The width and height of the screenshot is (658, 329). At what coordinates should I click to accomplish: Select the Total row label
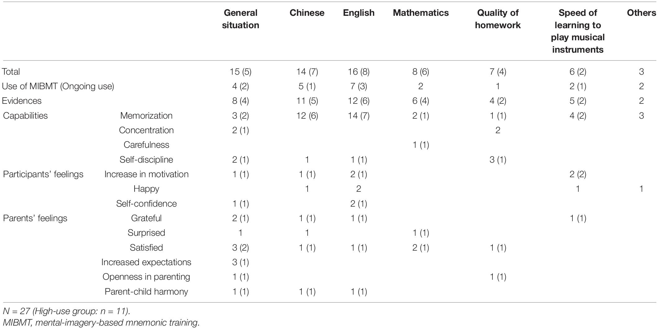click(11, 72)
